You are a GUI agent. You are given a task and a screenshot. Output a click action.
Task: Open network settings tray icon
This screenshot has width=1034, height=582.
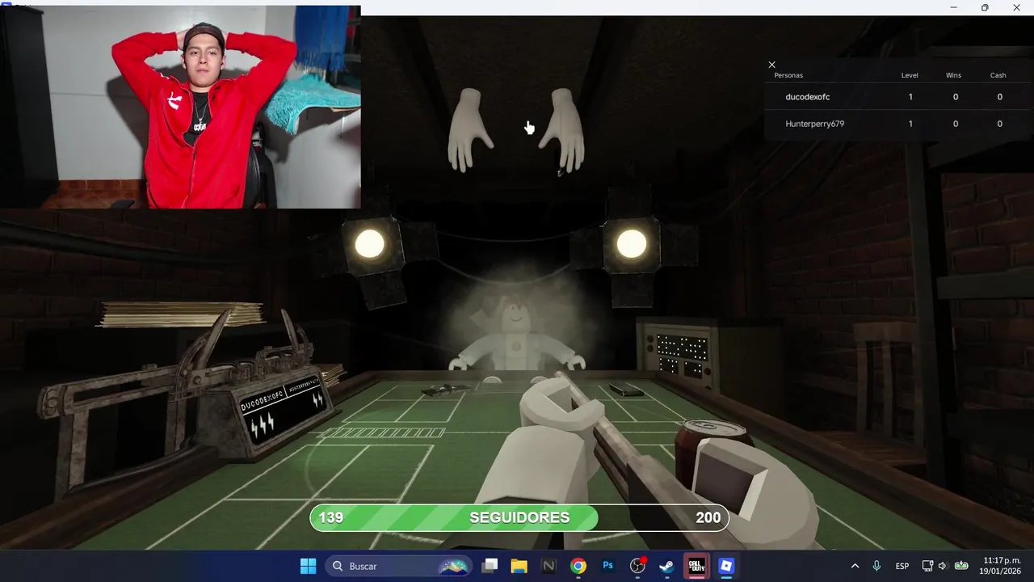(x=927, y=566)
